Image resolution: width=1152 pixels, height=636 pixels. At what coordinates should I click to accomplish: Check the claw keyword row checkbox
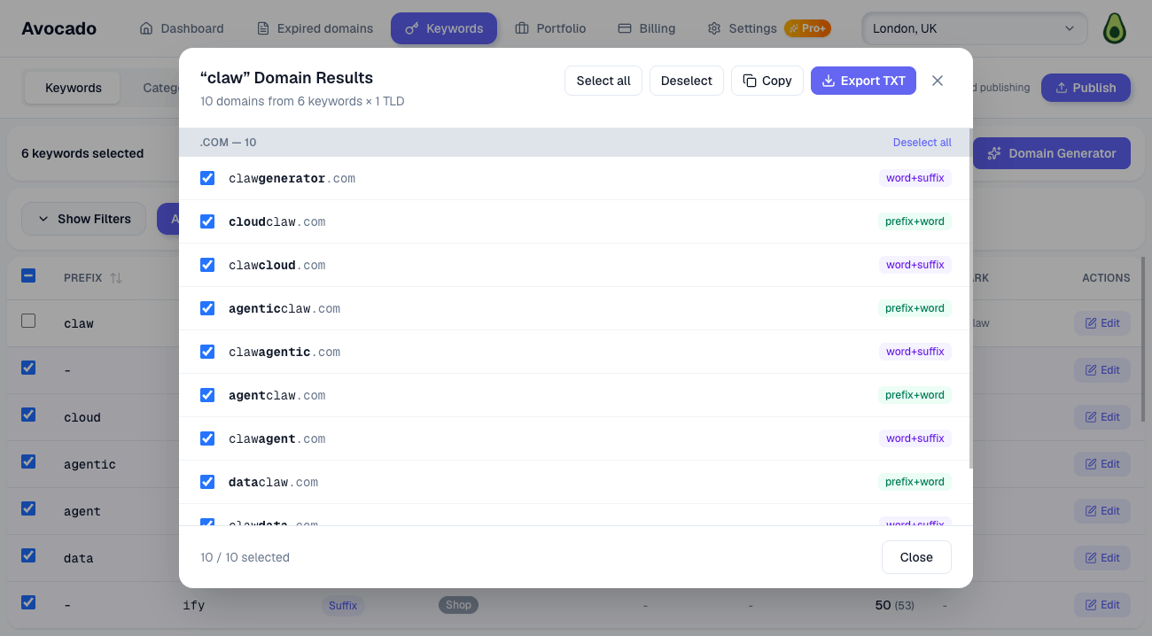point(28,321)
